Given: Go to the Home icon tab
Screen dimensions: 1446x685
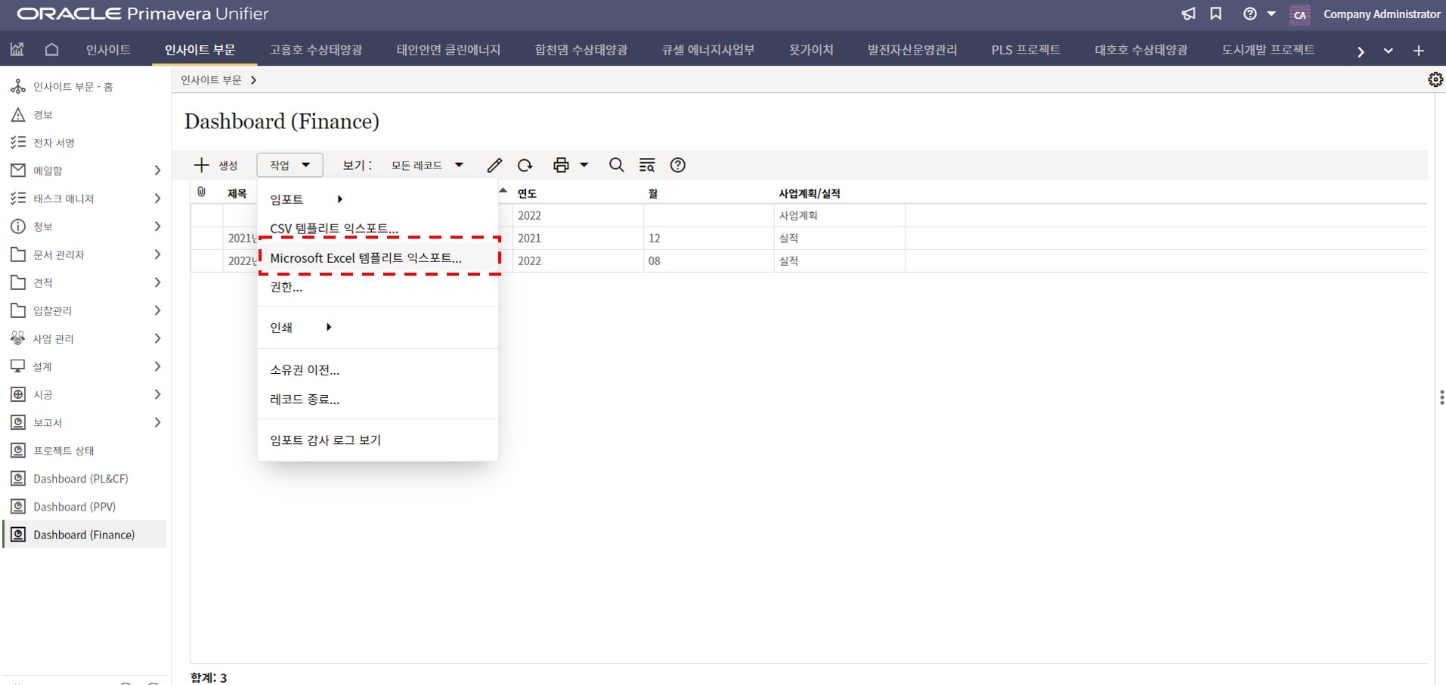Looking at the screenshot, I should tap(51, 50).
